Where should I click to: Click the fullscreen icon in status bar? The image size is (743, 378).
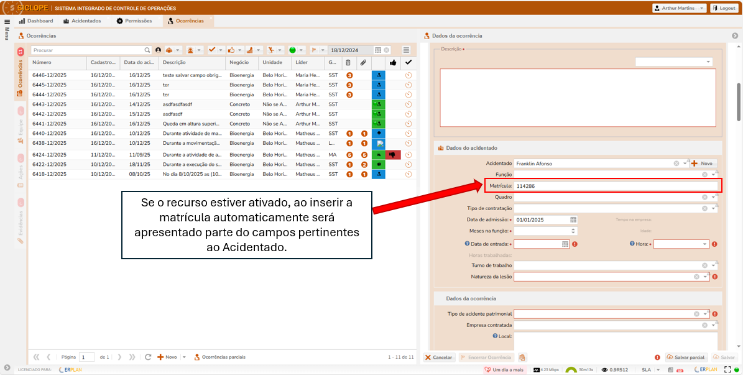tap(726, 369)
